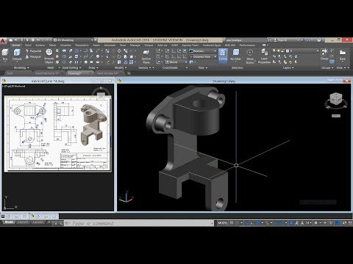Viewport: 353px width, 264px height.
Task: Open workspace switching gear in status bar
Action: [315, 223]
